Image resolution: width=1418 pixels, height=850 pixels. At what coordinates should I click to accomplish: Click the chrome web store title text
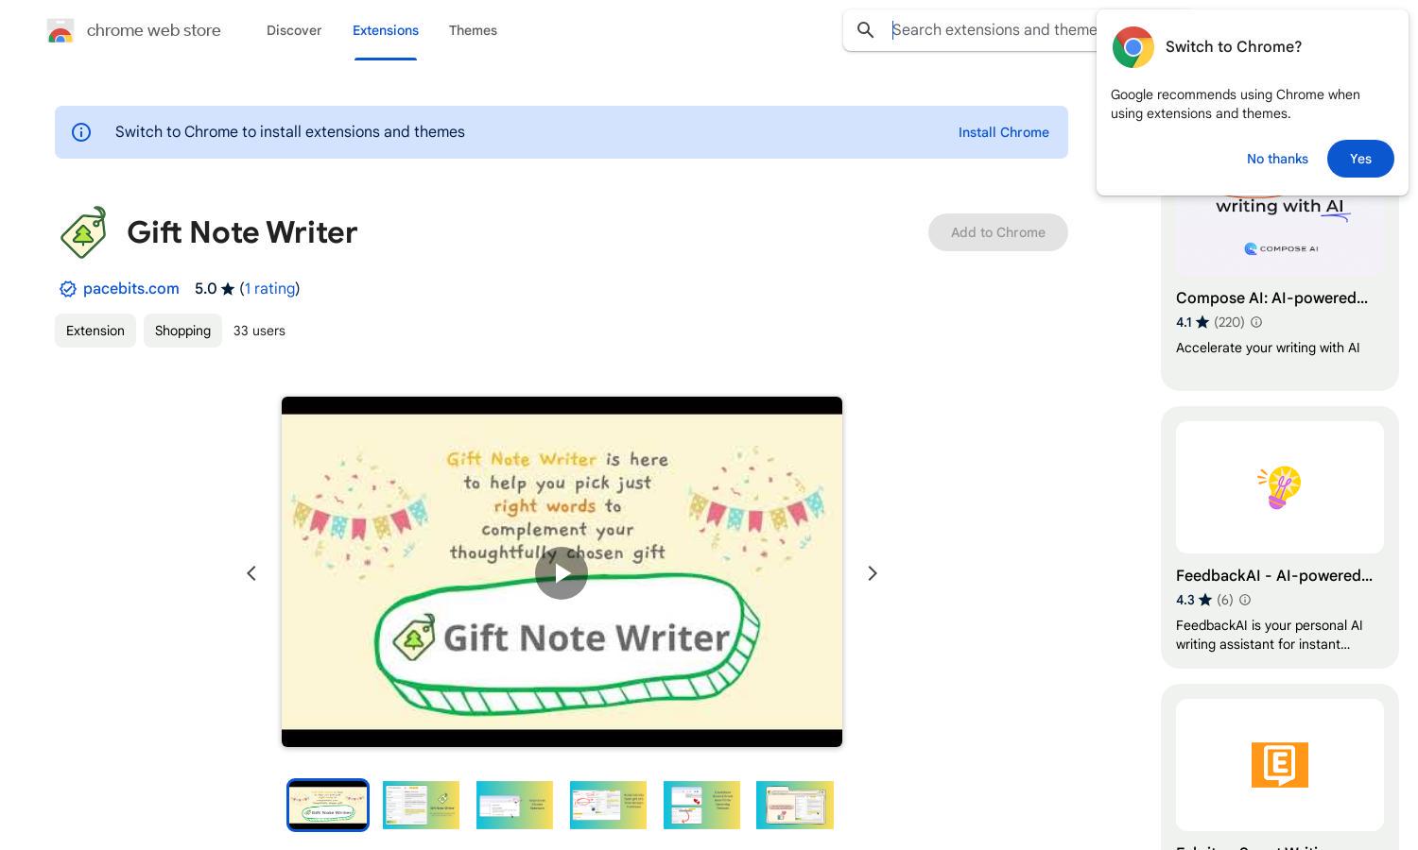click(x=154, y=30)
